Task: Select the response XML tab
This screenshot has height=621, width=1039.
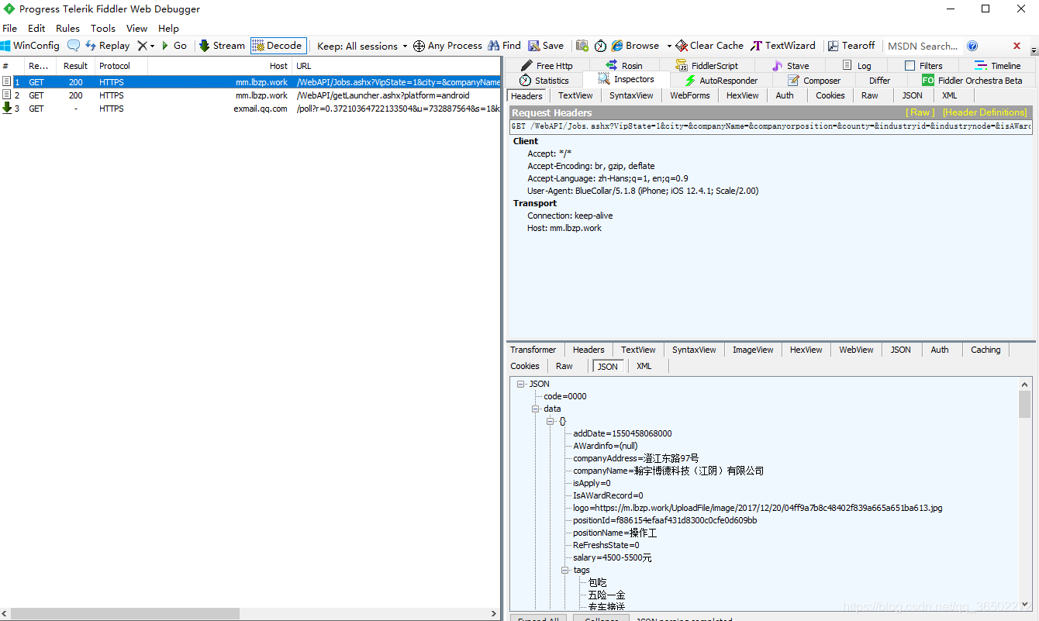Action: click(x=644, y=366)
